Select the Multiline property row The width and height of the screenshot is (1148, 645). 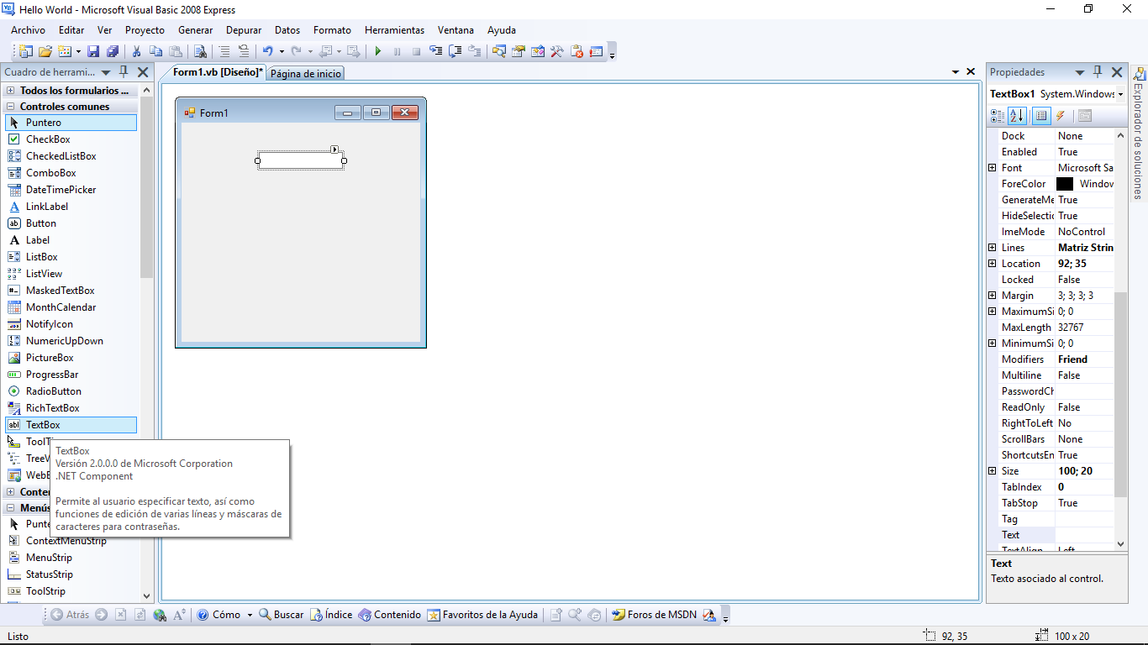click(1056, 375)
